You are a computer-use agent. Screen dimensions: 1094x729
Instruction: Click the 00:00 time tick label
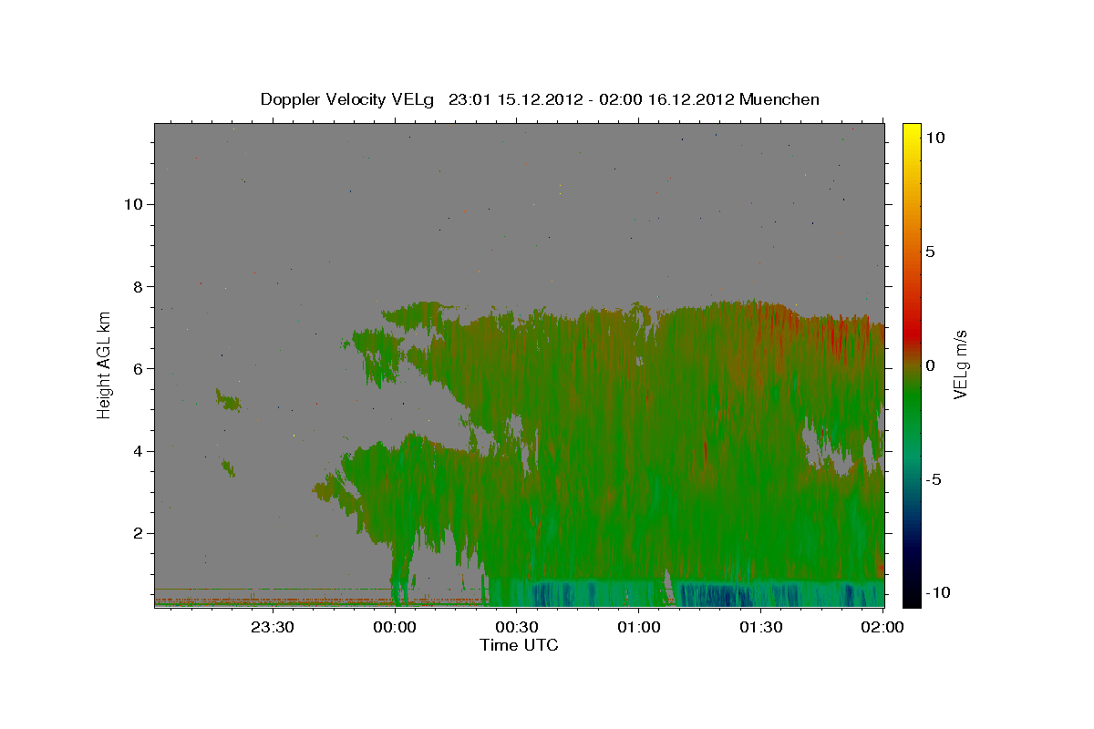(395, 627)
